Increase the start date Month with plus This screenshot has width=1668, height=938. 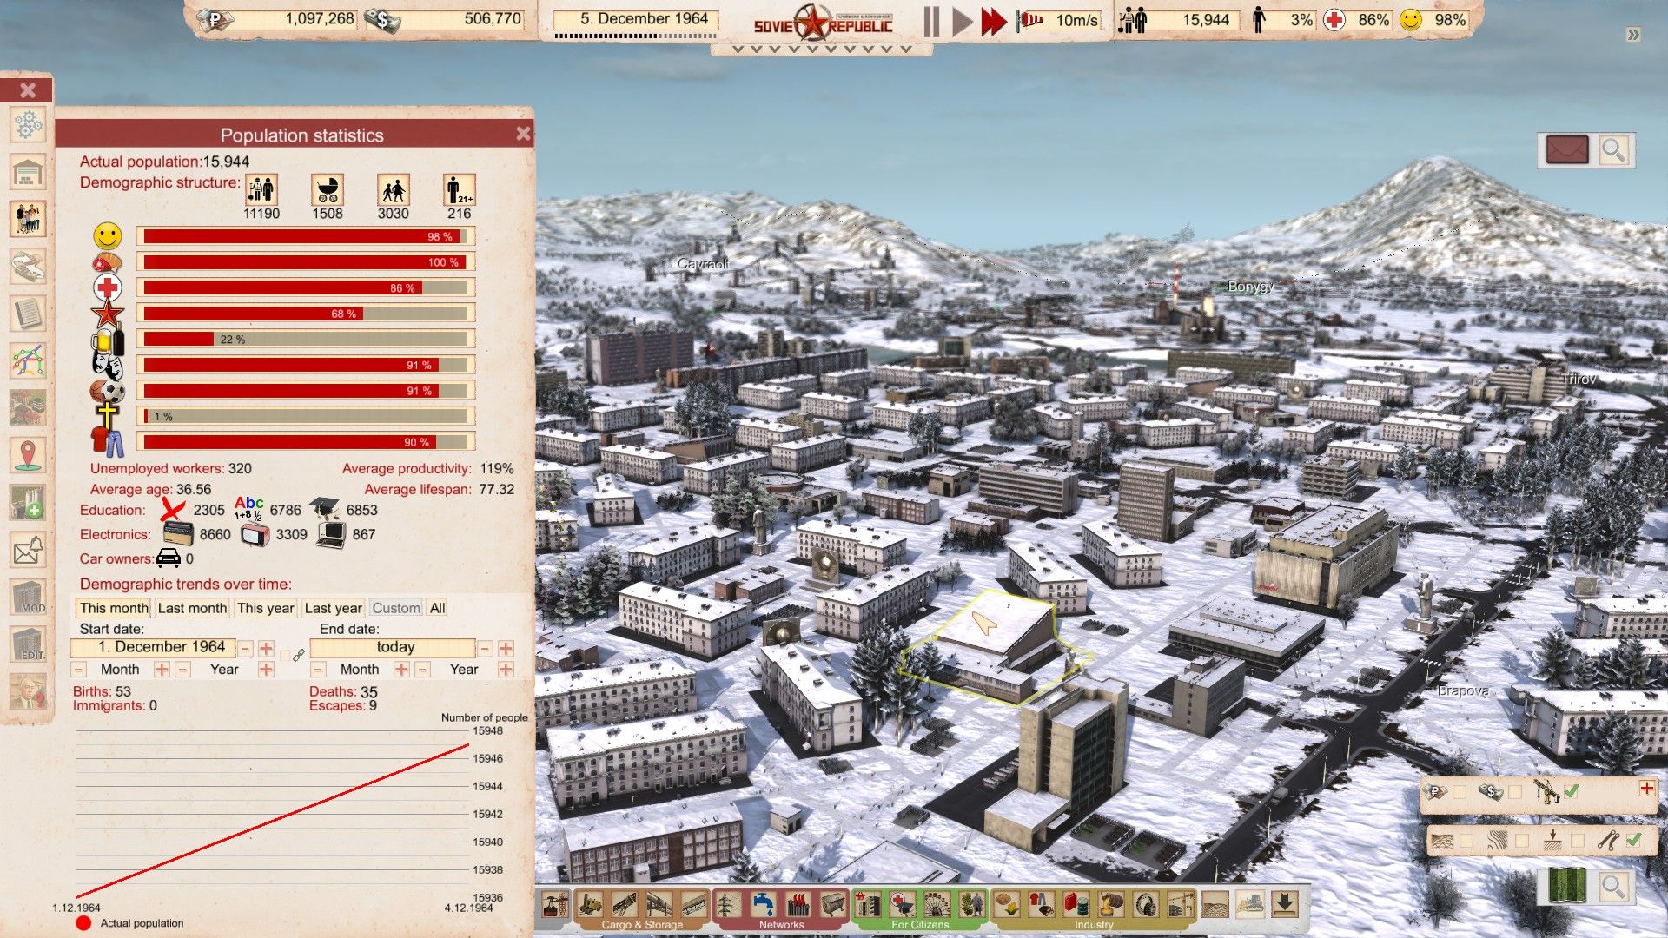coord(162,670)
